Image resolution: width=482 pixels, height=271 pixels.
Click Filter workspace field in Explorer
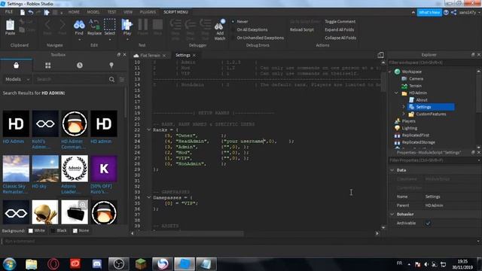(433, 62)
